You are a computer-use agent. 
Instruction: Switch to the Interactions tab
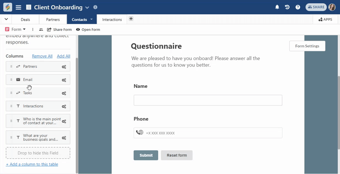pyautogui.click(x=112, y=19)
